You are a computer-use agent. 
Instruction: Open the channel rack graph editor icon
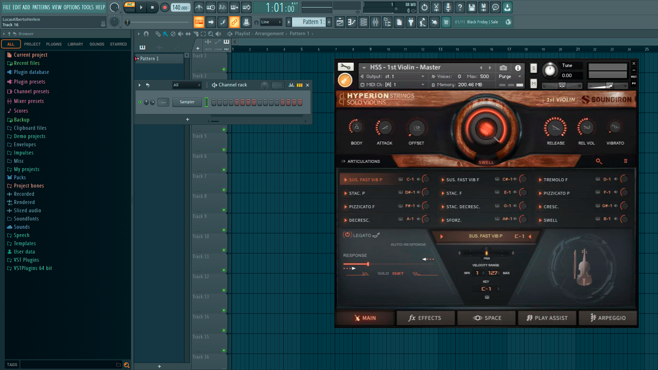click(x=291, y=85)
